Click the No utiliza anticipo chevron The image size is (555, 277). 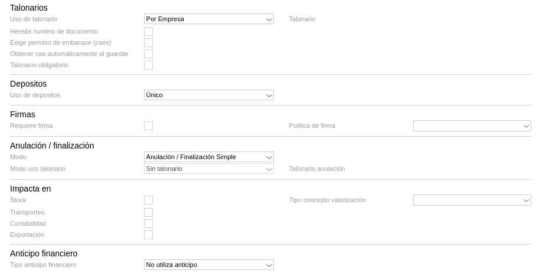click(269, 265)
